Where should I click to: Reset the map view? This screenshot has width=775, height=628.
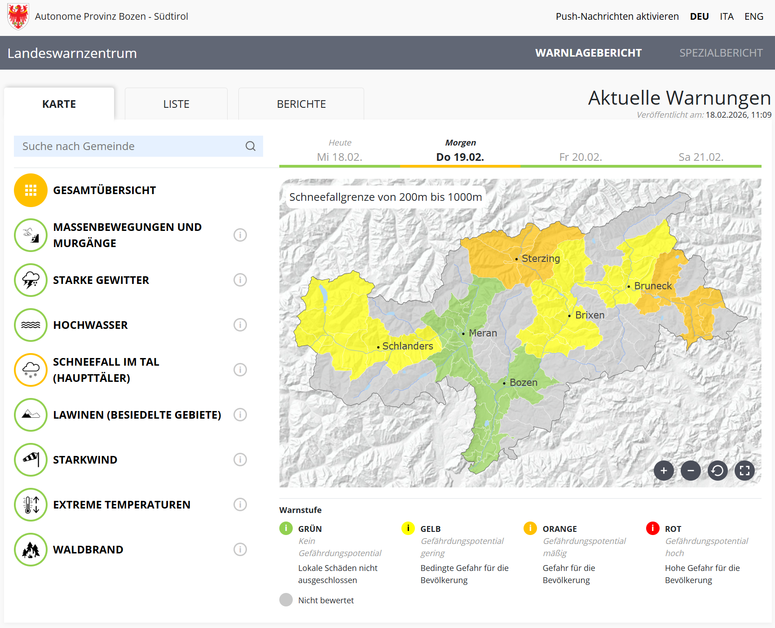[718, 471]
